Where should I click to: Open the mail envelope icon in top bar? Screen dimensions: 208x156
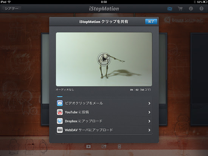[x=170, y=9]
